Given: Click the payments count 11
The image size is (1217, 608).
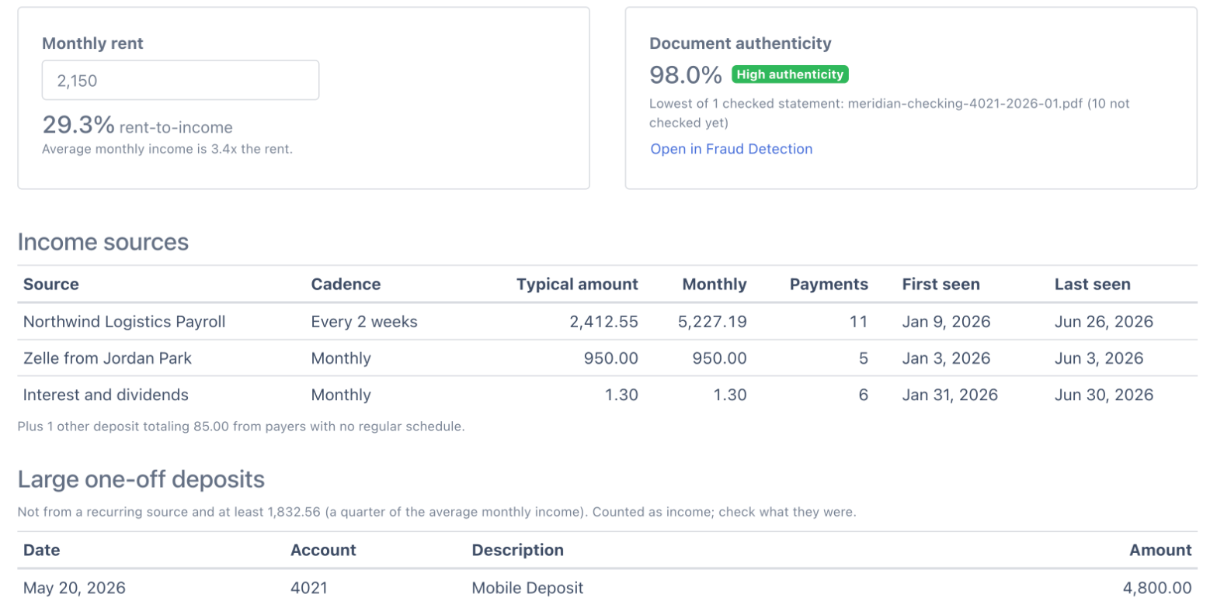Looking at the screenshot, I should click(x=859, y=322).
